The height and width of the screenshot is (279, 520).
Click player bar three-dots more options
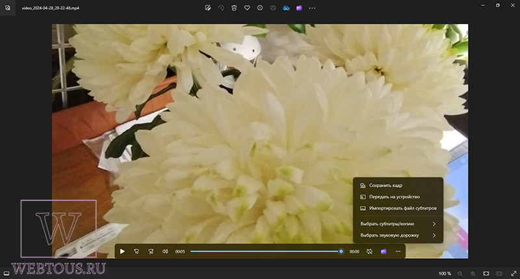tap(398, 252)
